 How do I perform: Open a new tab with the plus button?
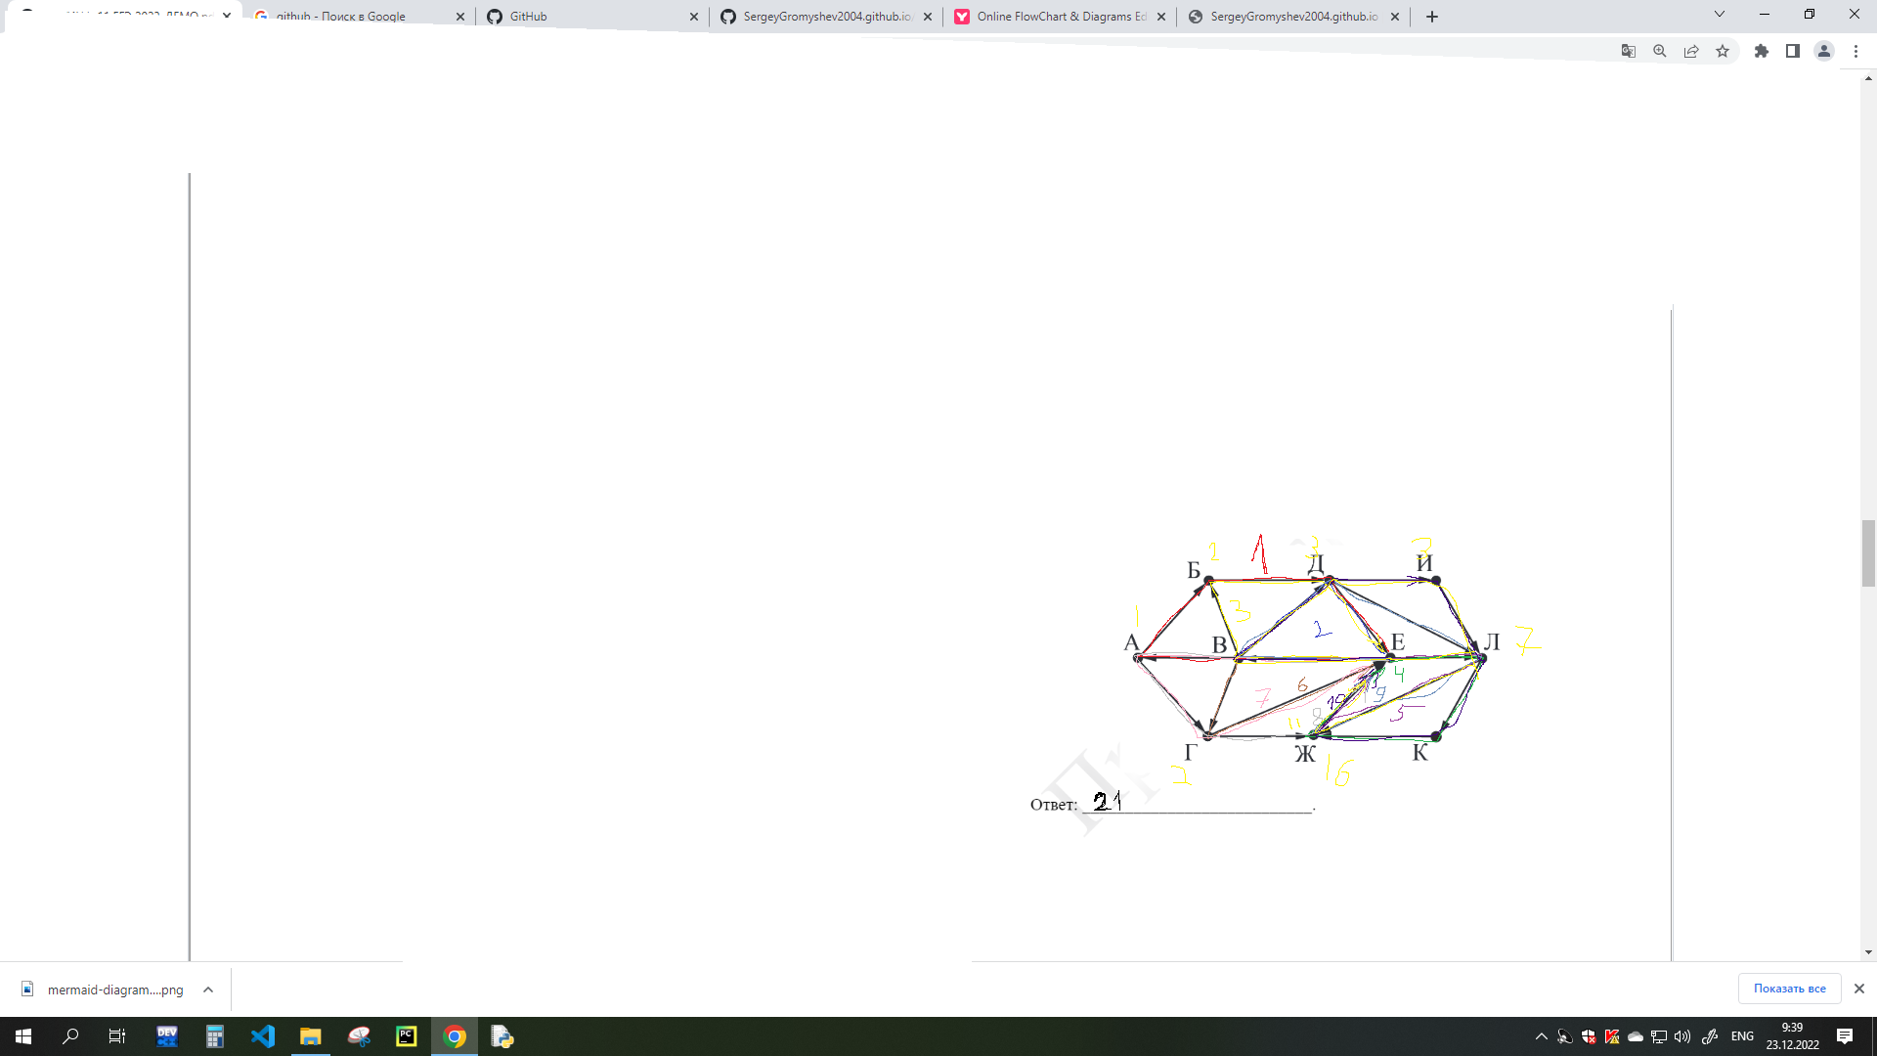[1432, 17]
